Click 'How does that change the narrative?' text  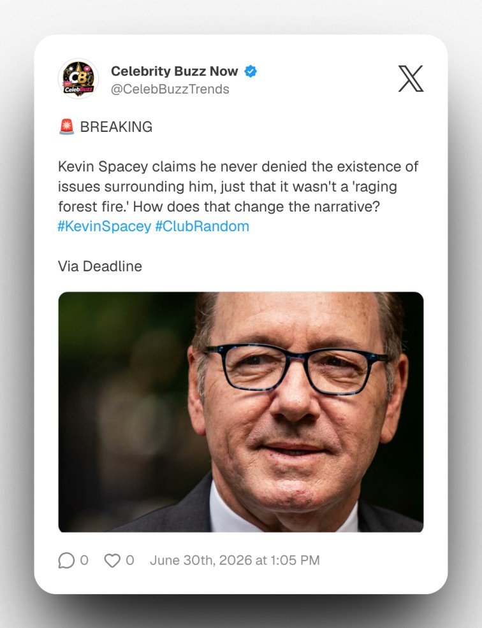[256, 206]
